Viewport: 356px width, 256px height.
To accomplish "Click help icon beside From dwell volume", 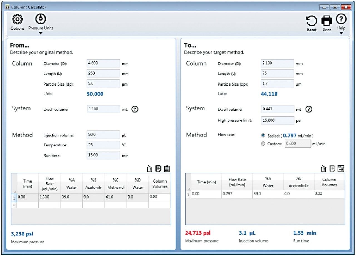I will tap(135, 109).
